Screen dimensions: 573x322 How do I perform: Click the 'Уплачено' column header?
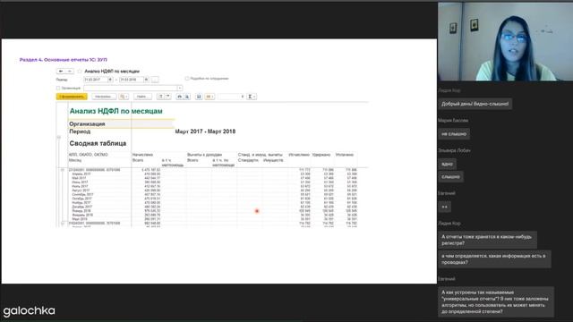[344, 155]
